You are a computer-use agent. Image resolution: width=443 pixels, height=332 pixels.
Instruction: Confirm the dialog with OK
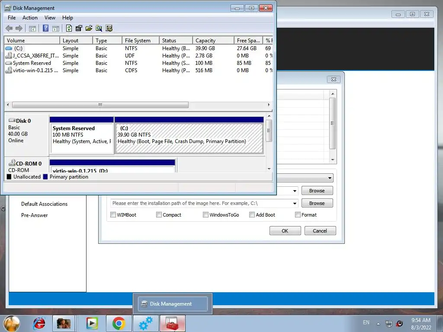point(285,231)
